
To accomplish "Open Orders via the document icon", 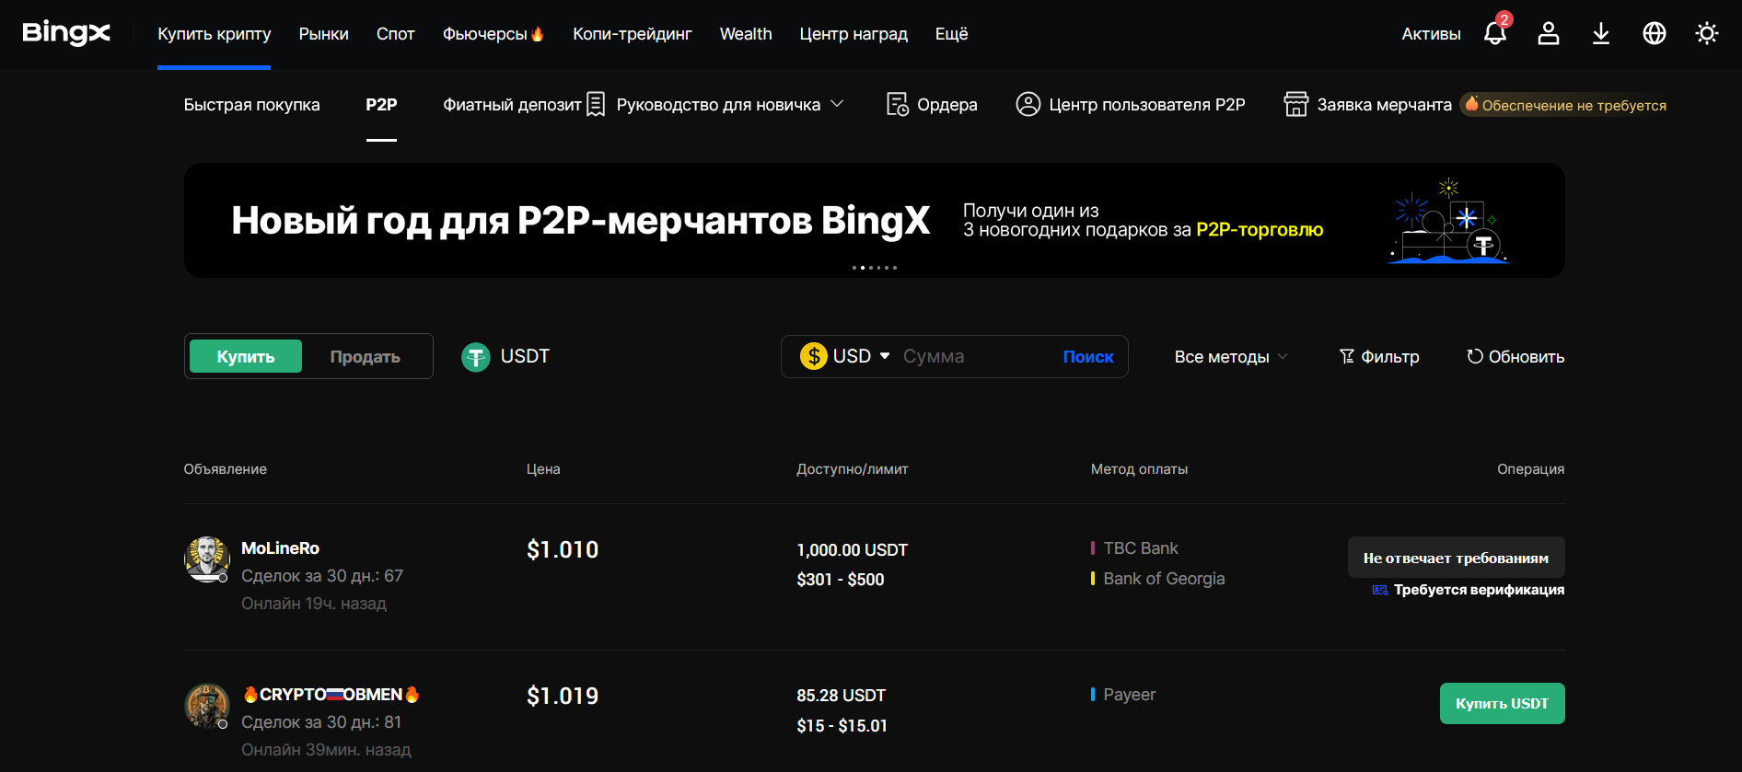I will tap(898, 104).
